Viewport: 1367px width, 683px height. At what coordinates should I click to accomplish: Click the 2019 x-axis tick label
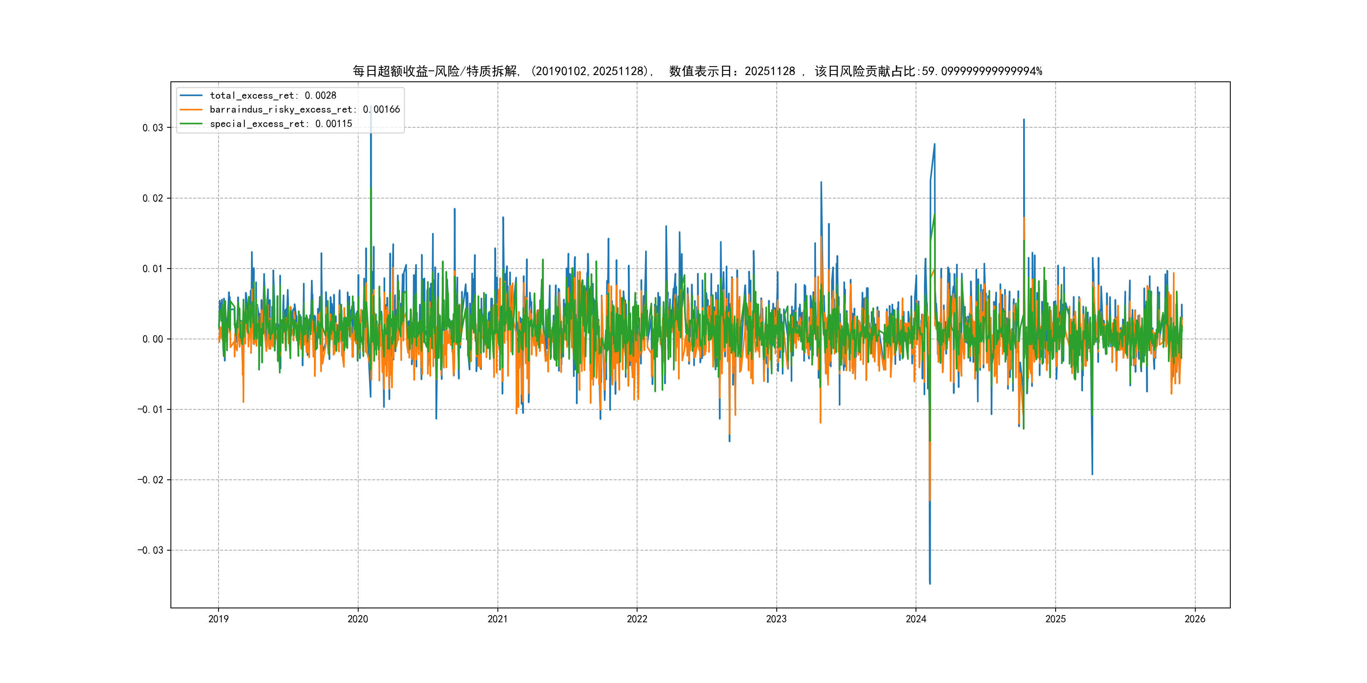pos(218,619)
